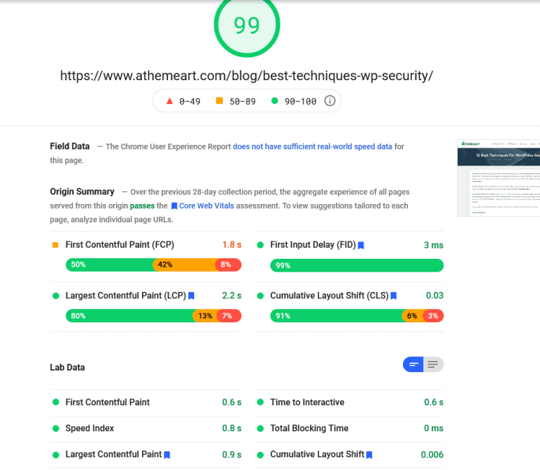Click the page screenshot thumbnail

point(499,177)
